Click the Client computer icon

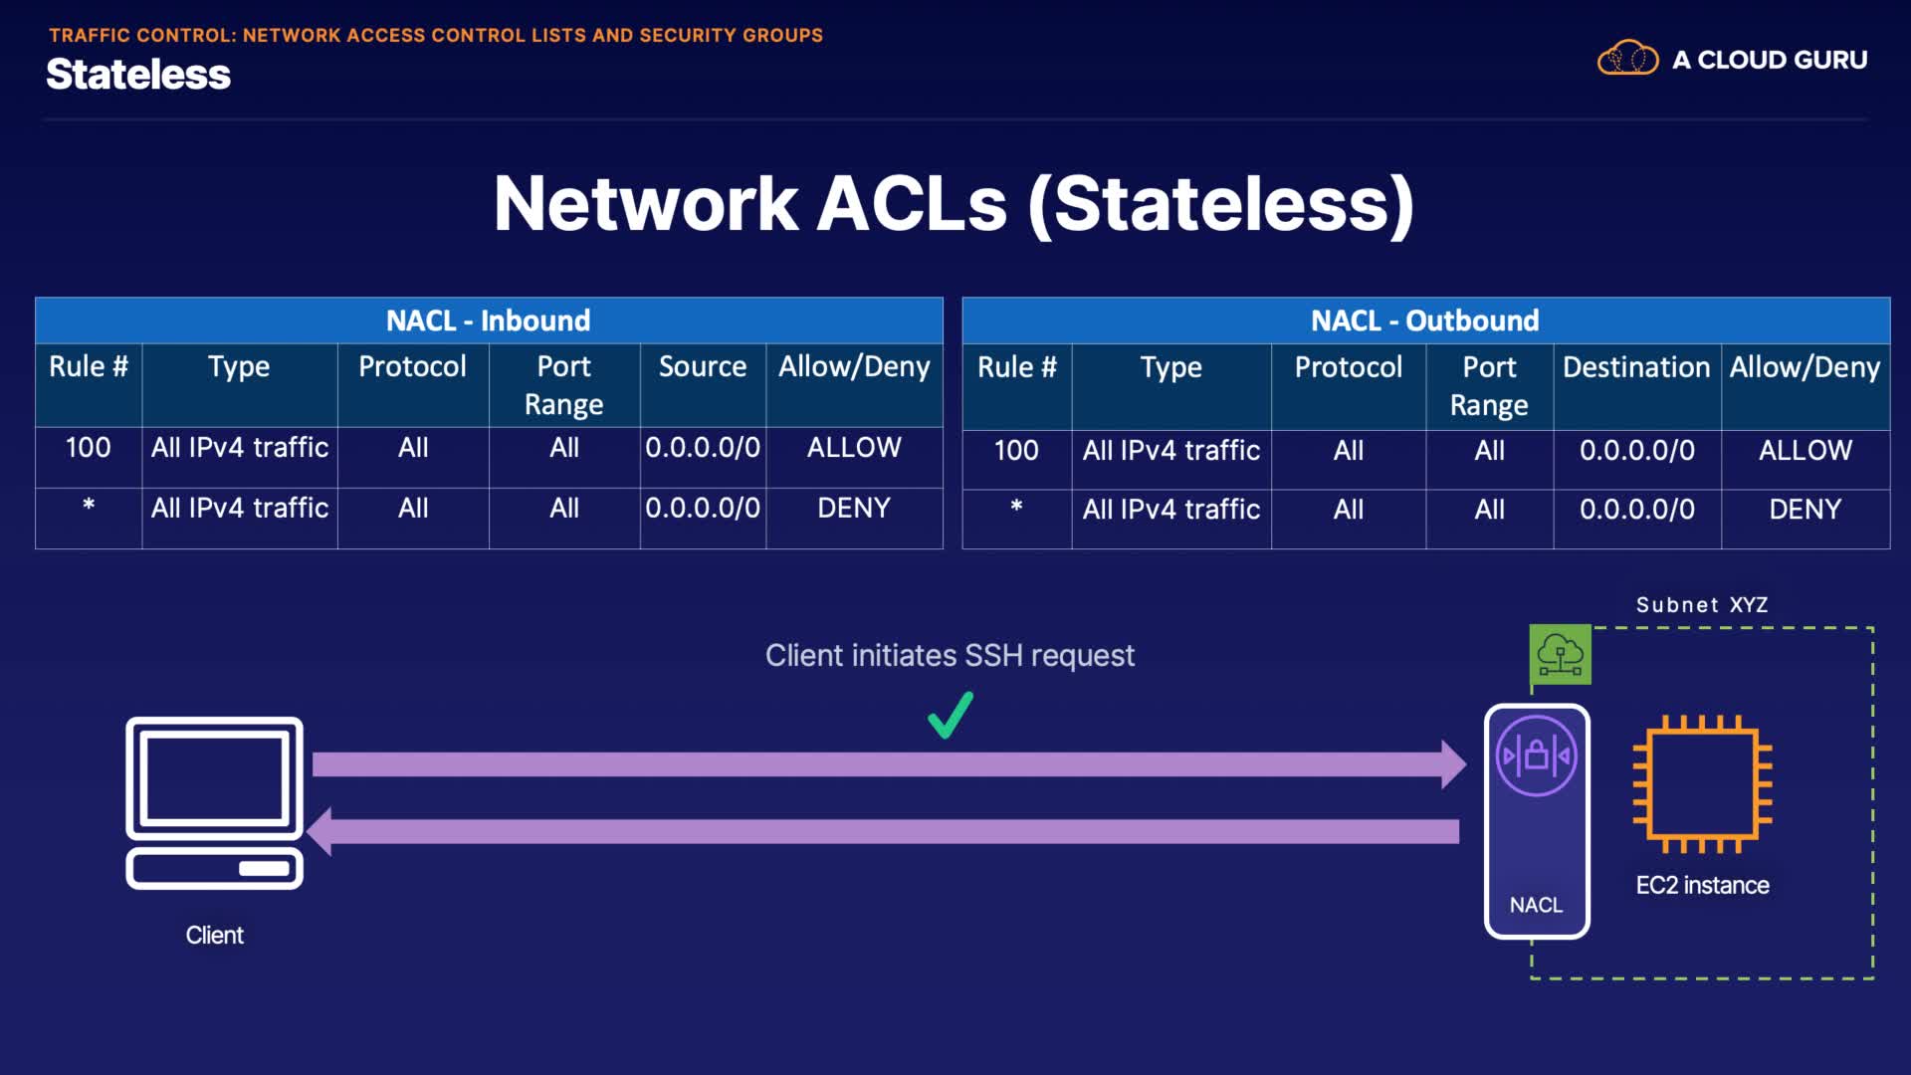pyautogui.click(x=214, y=802)
